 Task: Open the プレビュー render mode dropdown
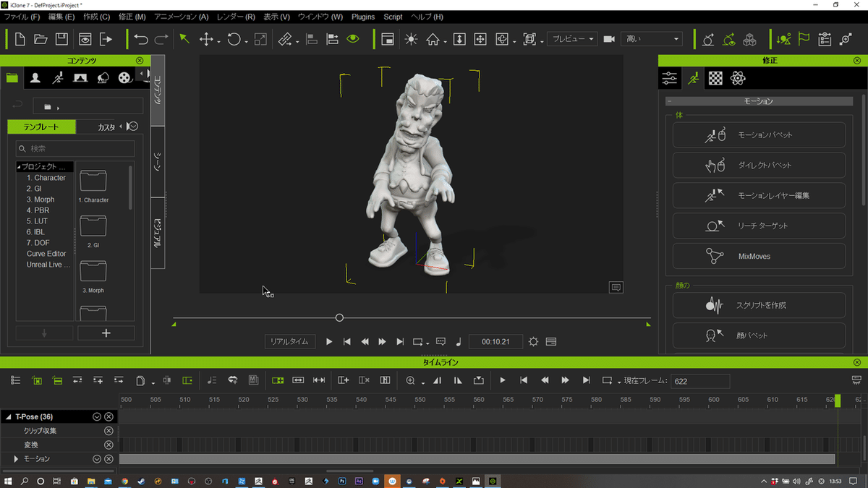[572, 39]
